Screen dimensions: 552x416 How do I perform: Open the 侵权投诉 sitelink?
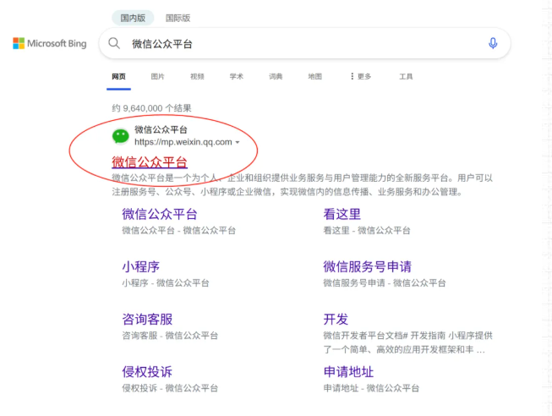point(147,372)
